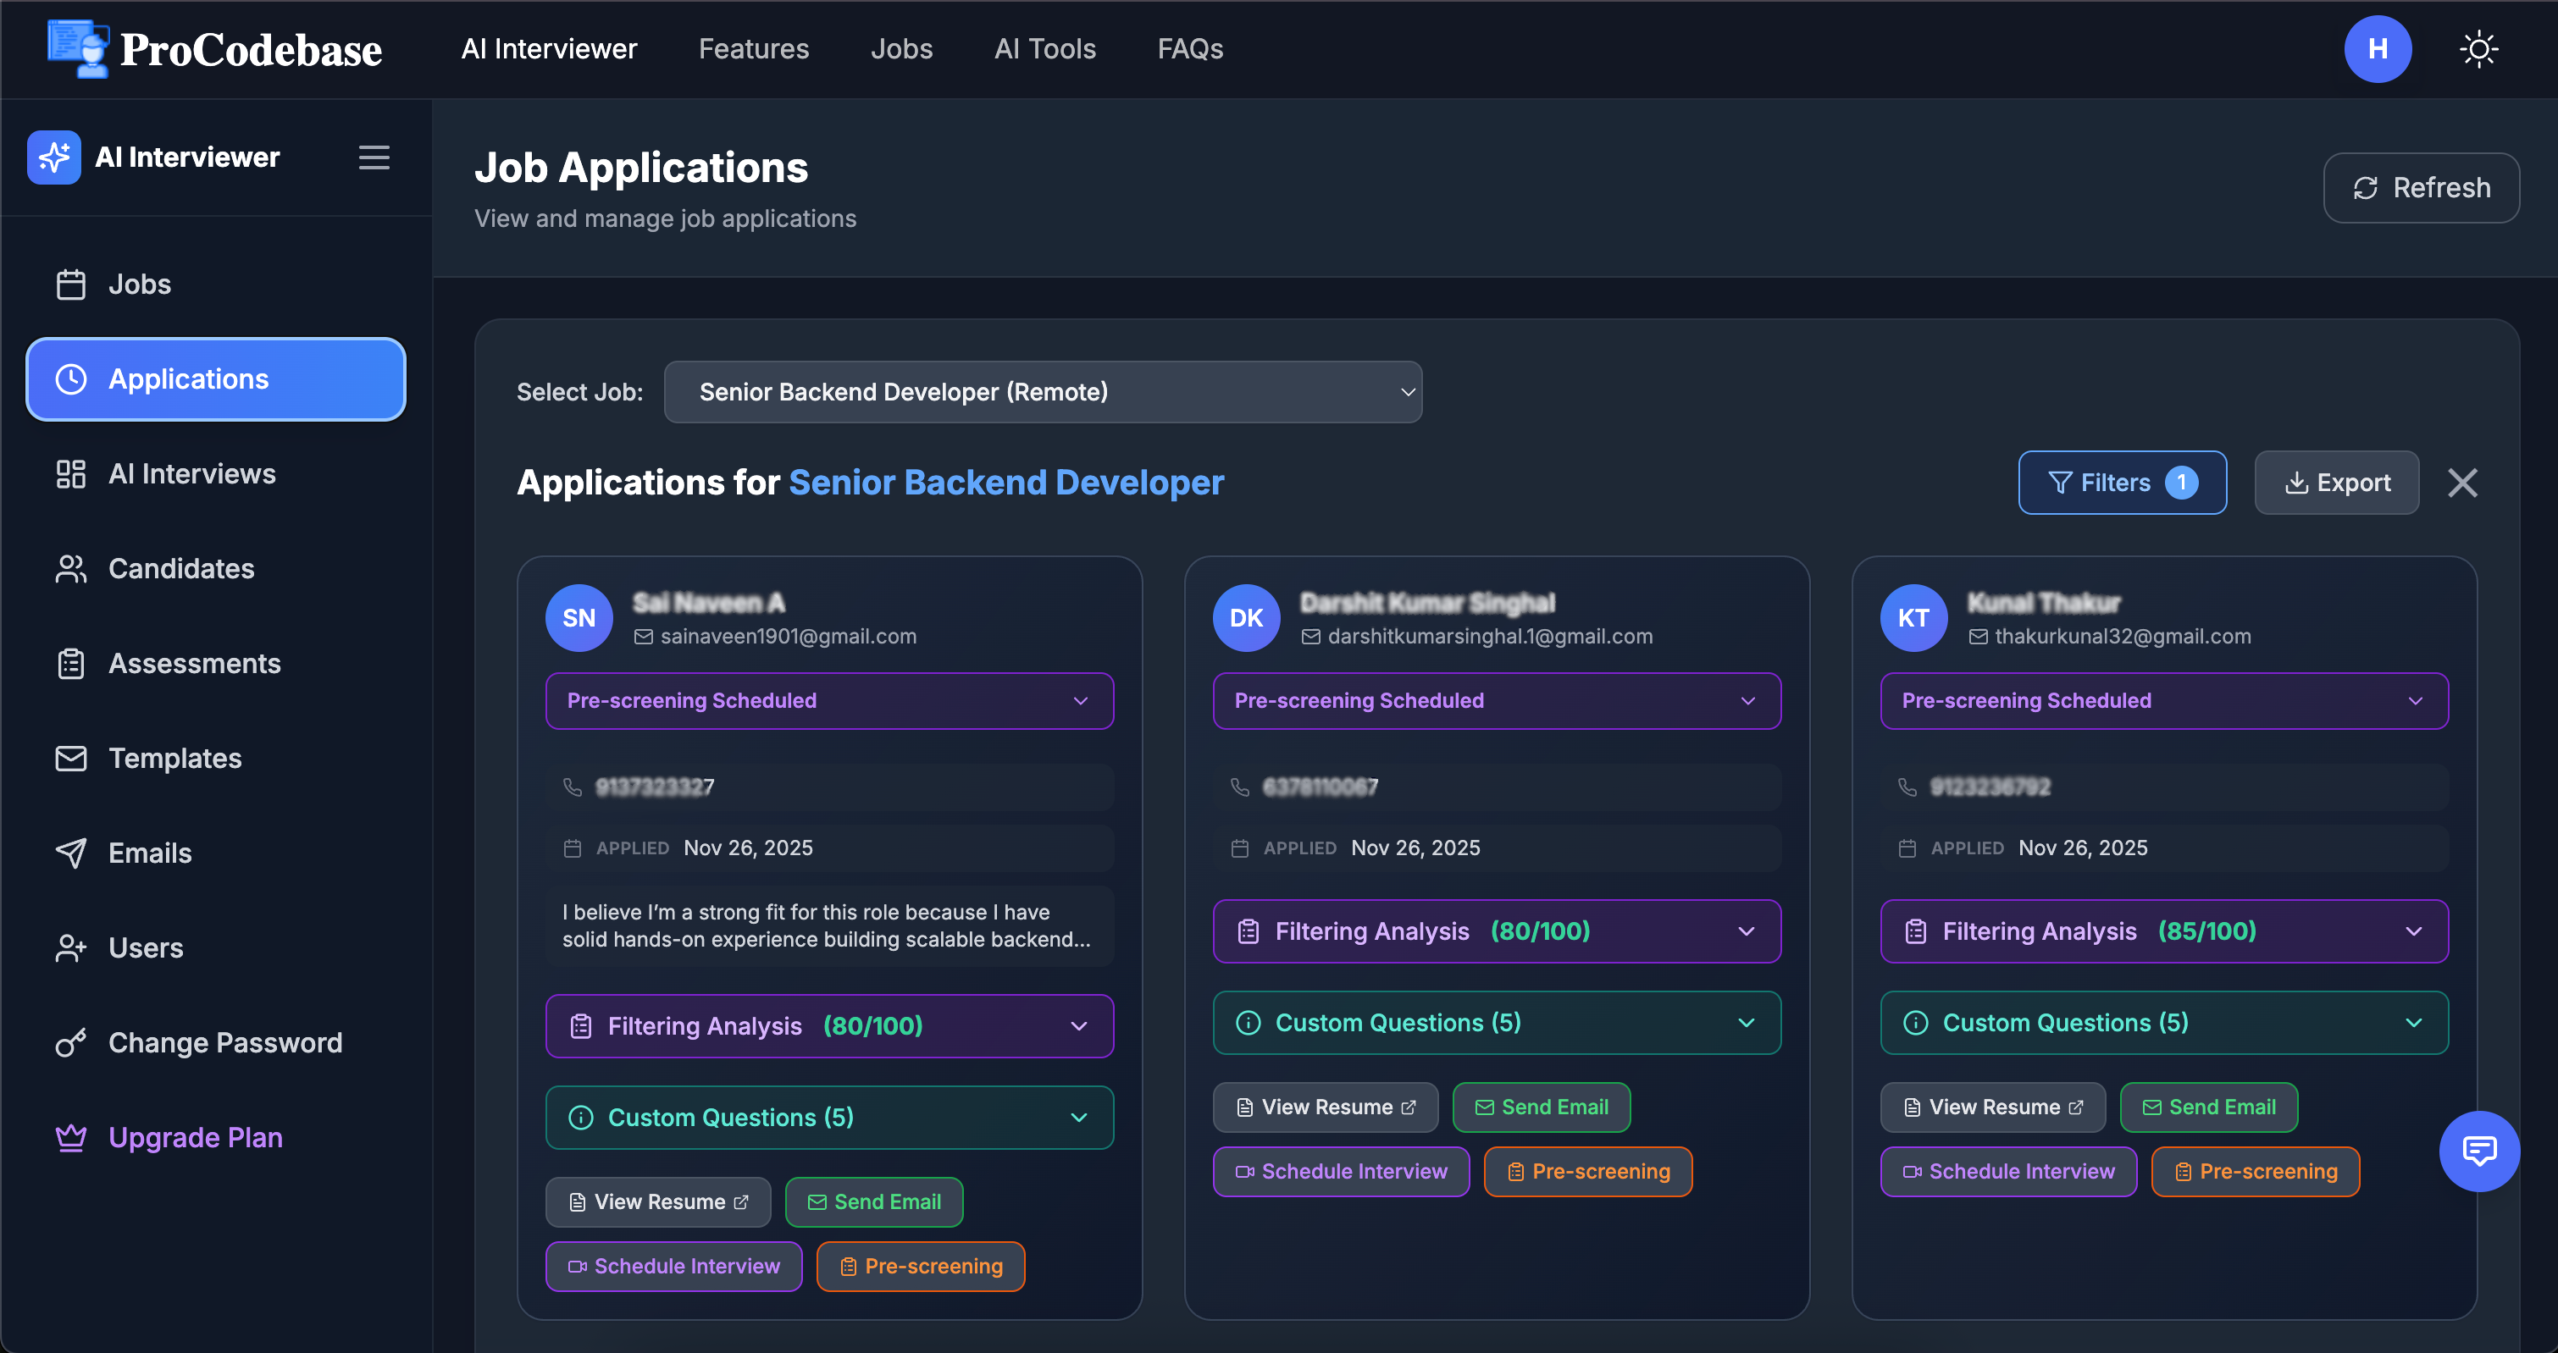Close the applications panel with the X
The image size is (2558, 1353).
coord(2464,483)
